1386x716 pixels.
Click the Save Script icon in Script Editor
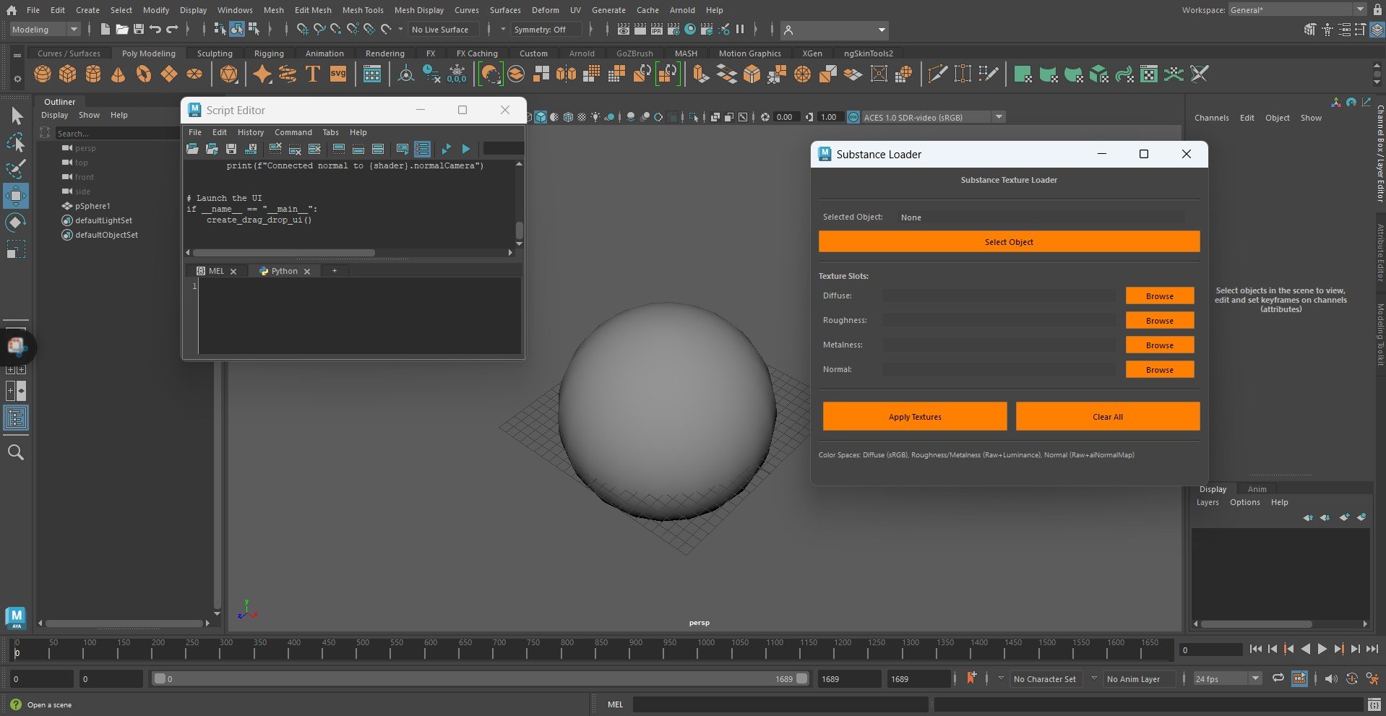click(x=231, y=149)
